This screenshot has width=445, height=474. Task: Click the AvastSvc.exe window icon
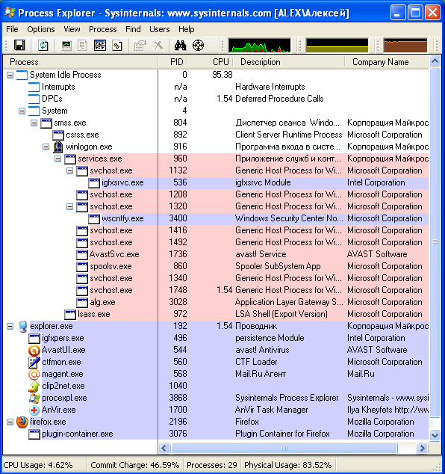click(82, 254)
